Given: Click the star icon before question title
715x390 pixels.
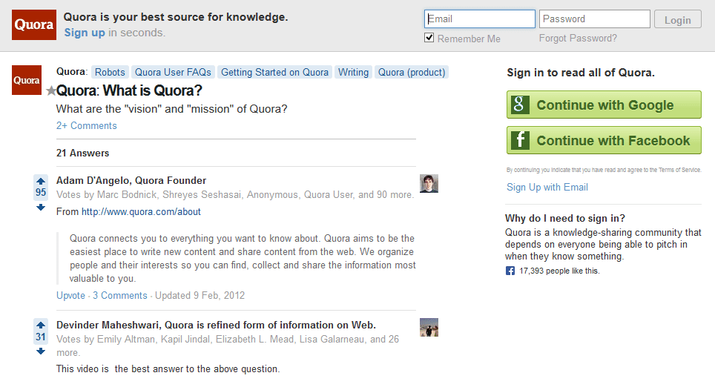Looking at the screenshot, I should (x=51, y=90).
